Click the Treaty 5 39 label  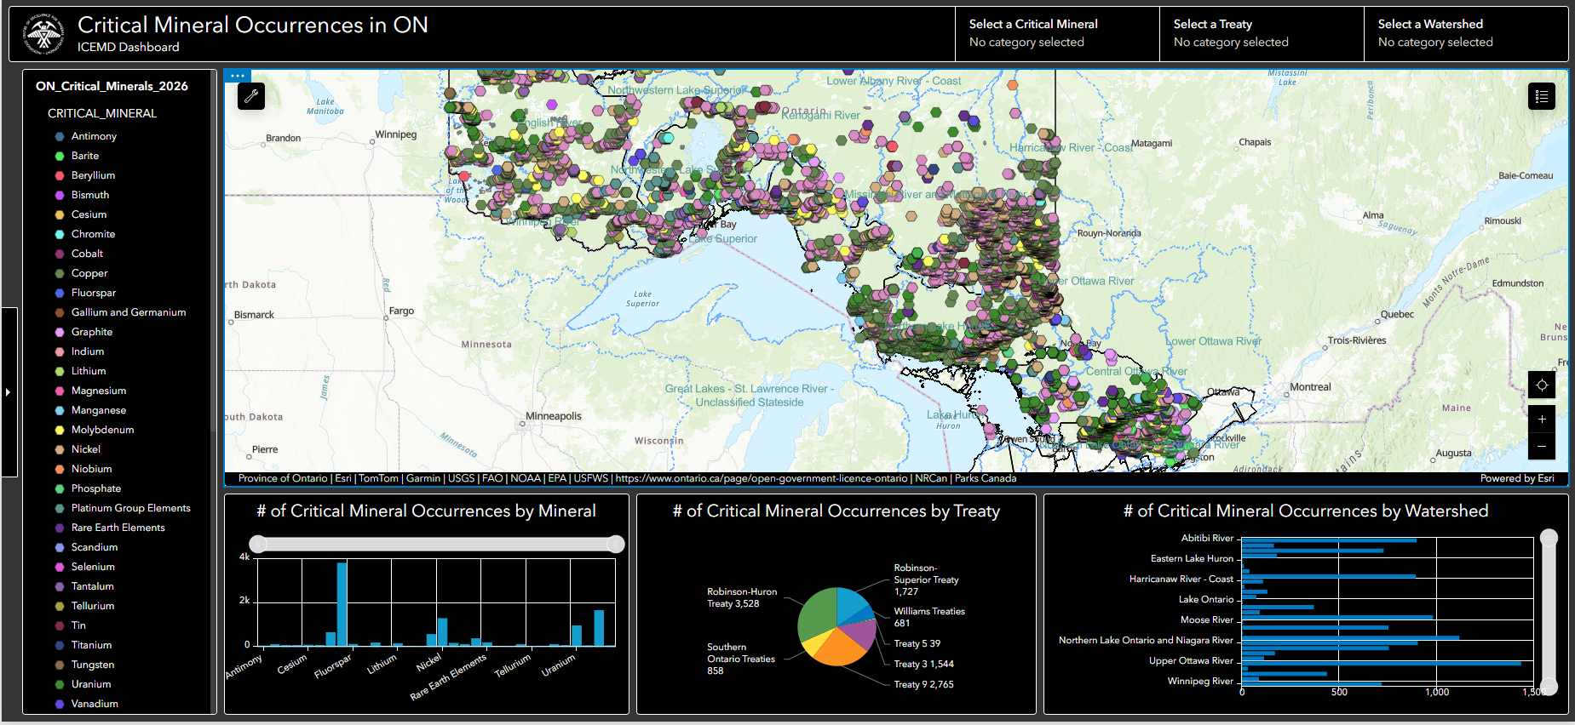click(917, 643)
